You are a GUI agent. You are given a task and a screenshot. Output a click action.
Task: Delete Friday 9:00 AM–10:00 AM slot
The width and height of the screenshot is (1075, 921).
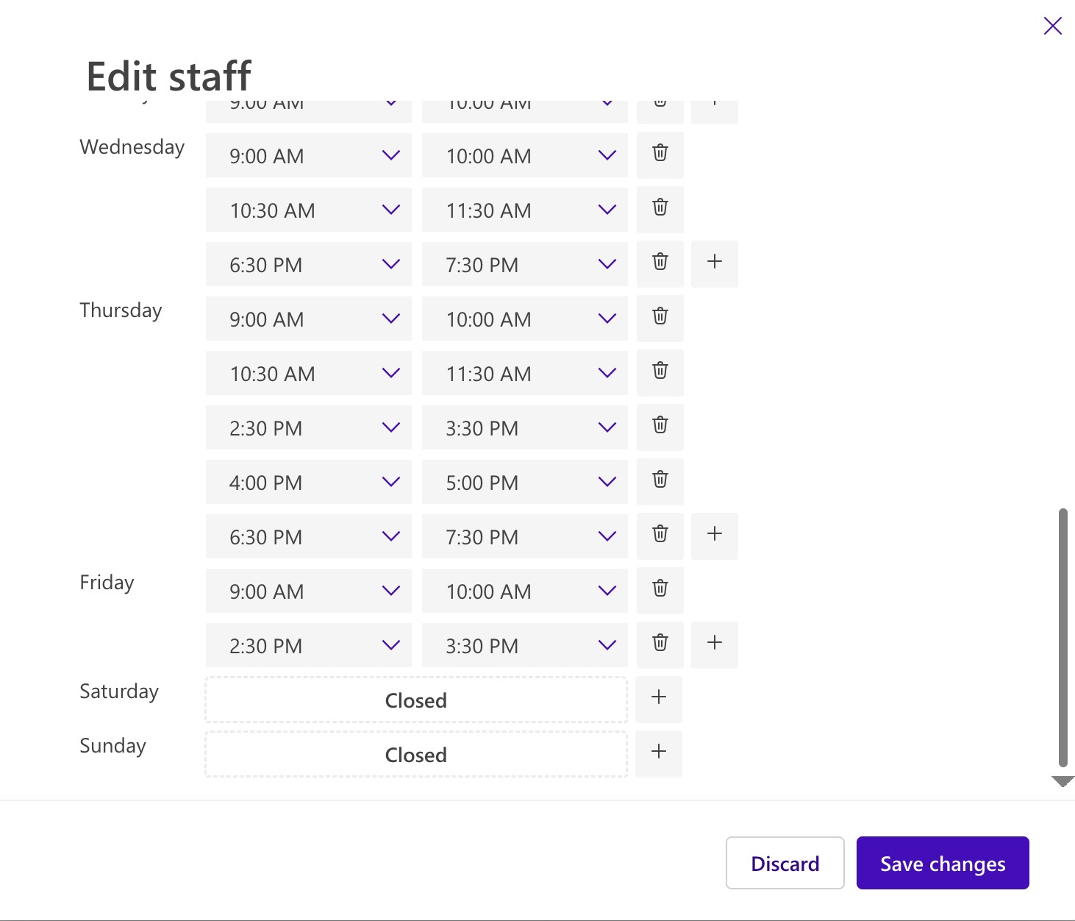660,591
